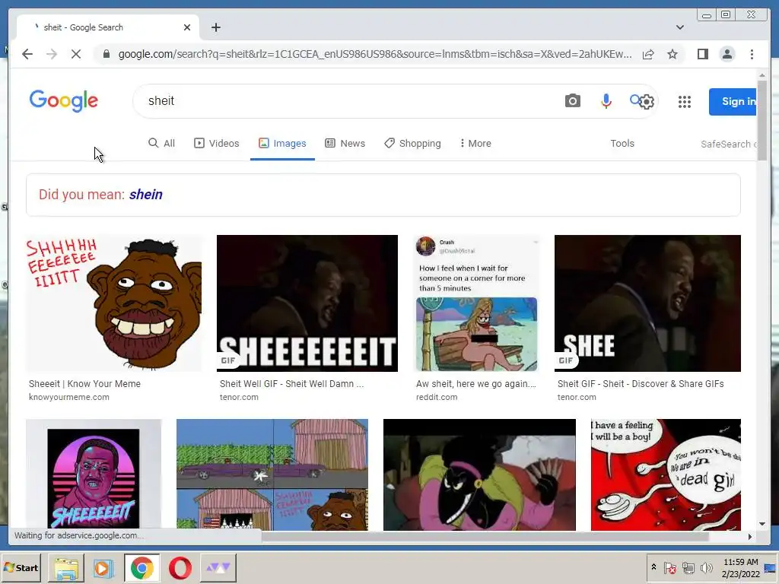Open the side panel icon

coord(702,54)
